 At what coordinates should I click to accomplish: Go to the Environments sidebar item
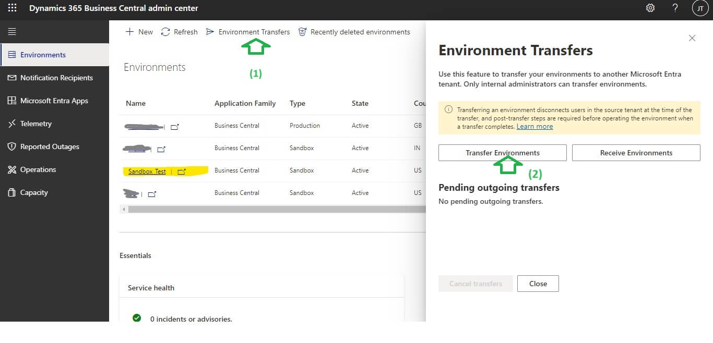[54, 55]
